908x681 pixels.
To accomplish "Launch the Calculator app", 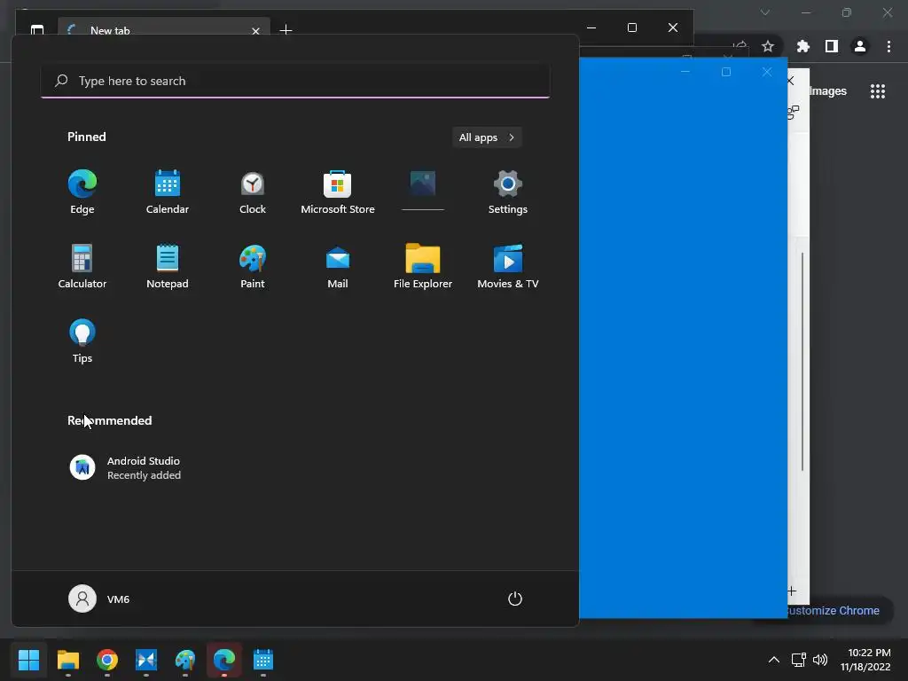I will [82, 267].
